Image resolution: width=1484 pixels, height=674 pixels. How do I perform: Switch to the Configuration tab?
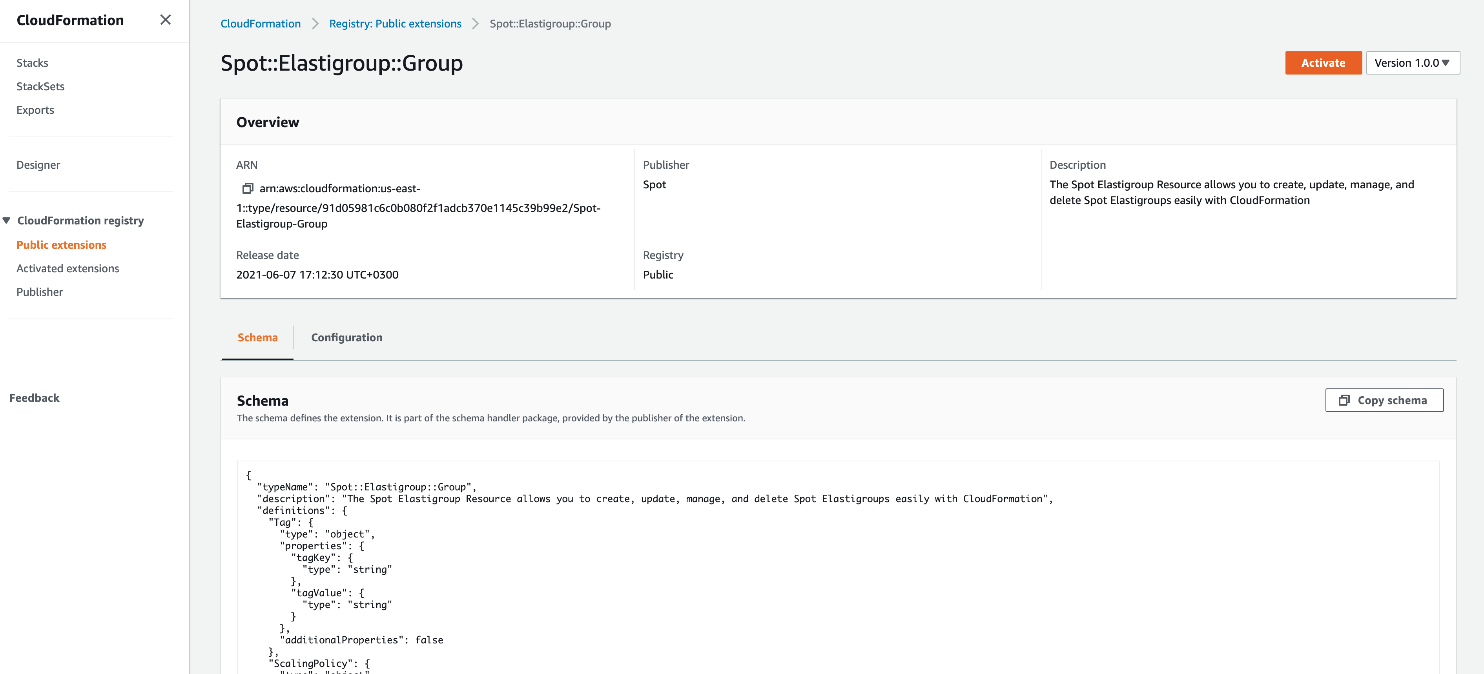[x=346, y=337]
